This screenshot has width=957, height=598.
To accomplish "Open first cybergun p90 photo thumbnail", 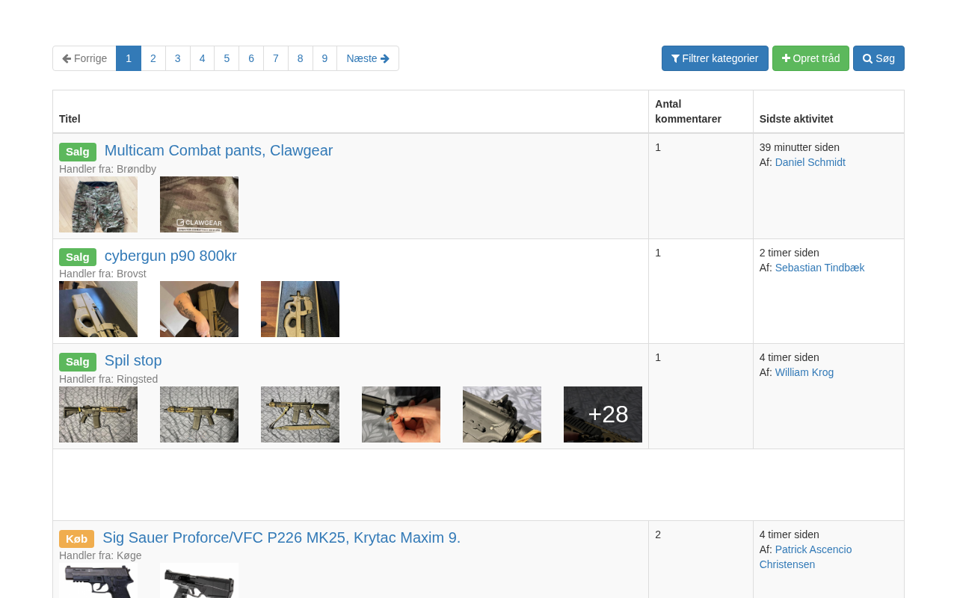I will 98,309.
